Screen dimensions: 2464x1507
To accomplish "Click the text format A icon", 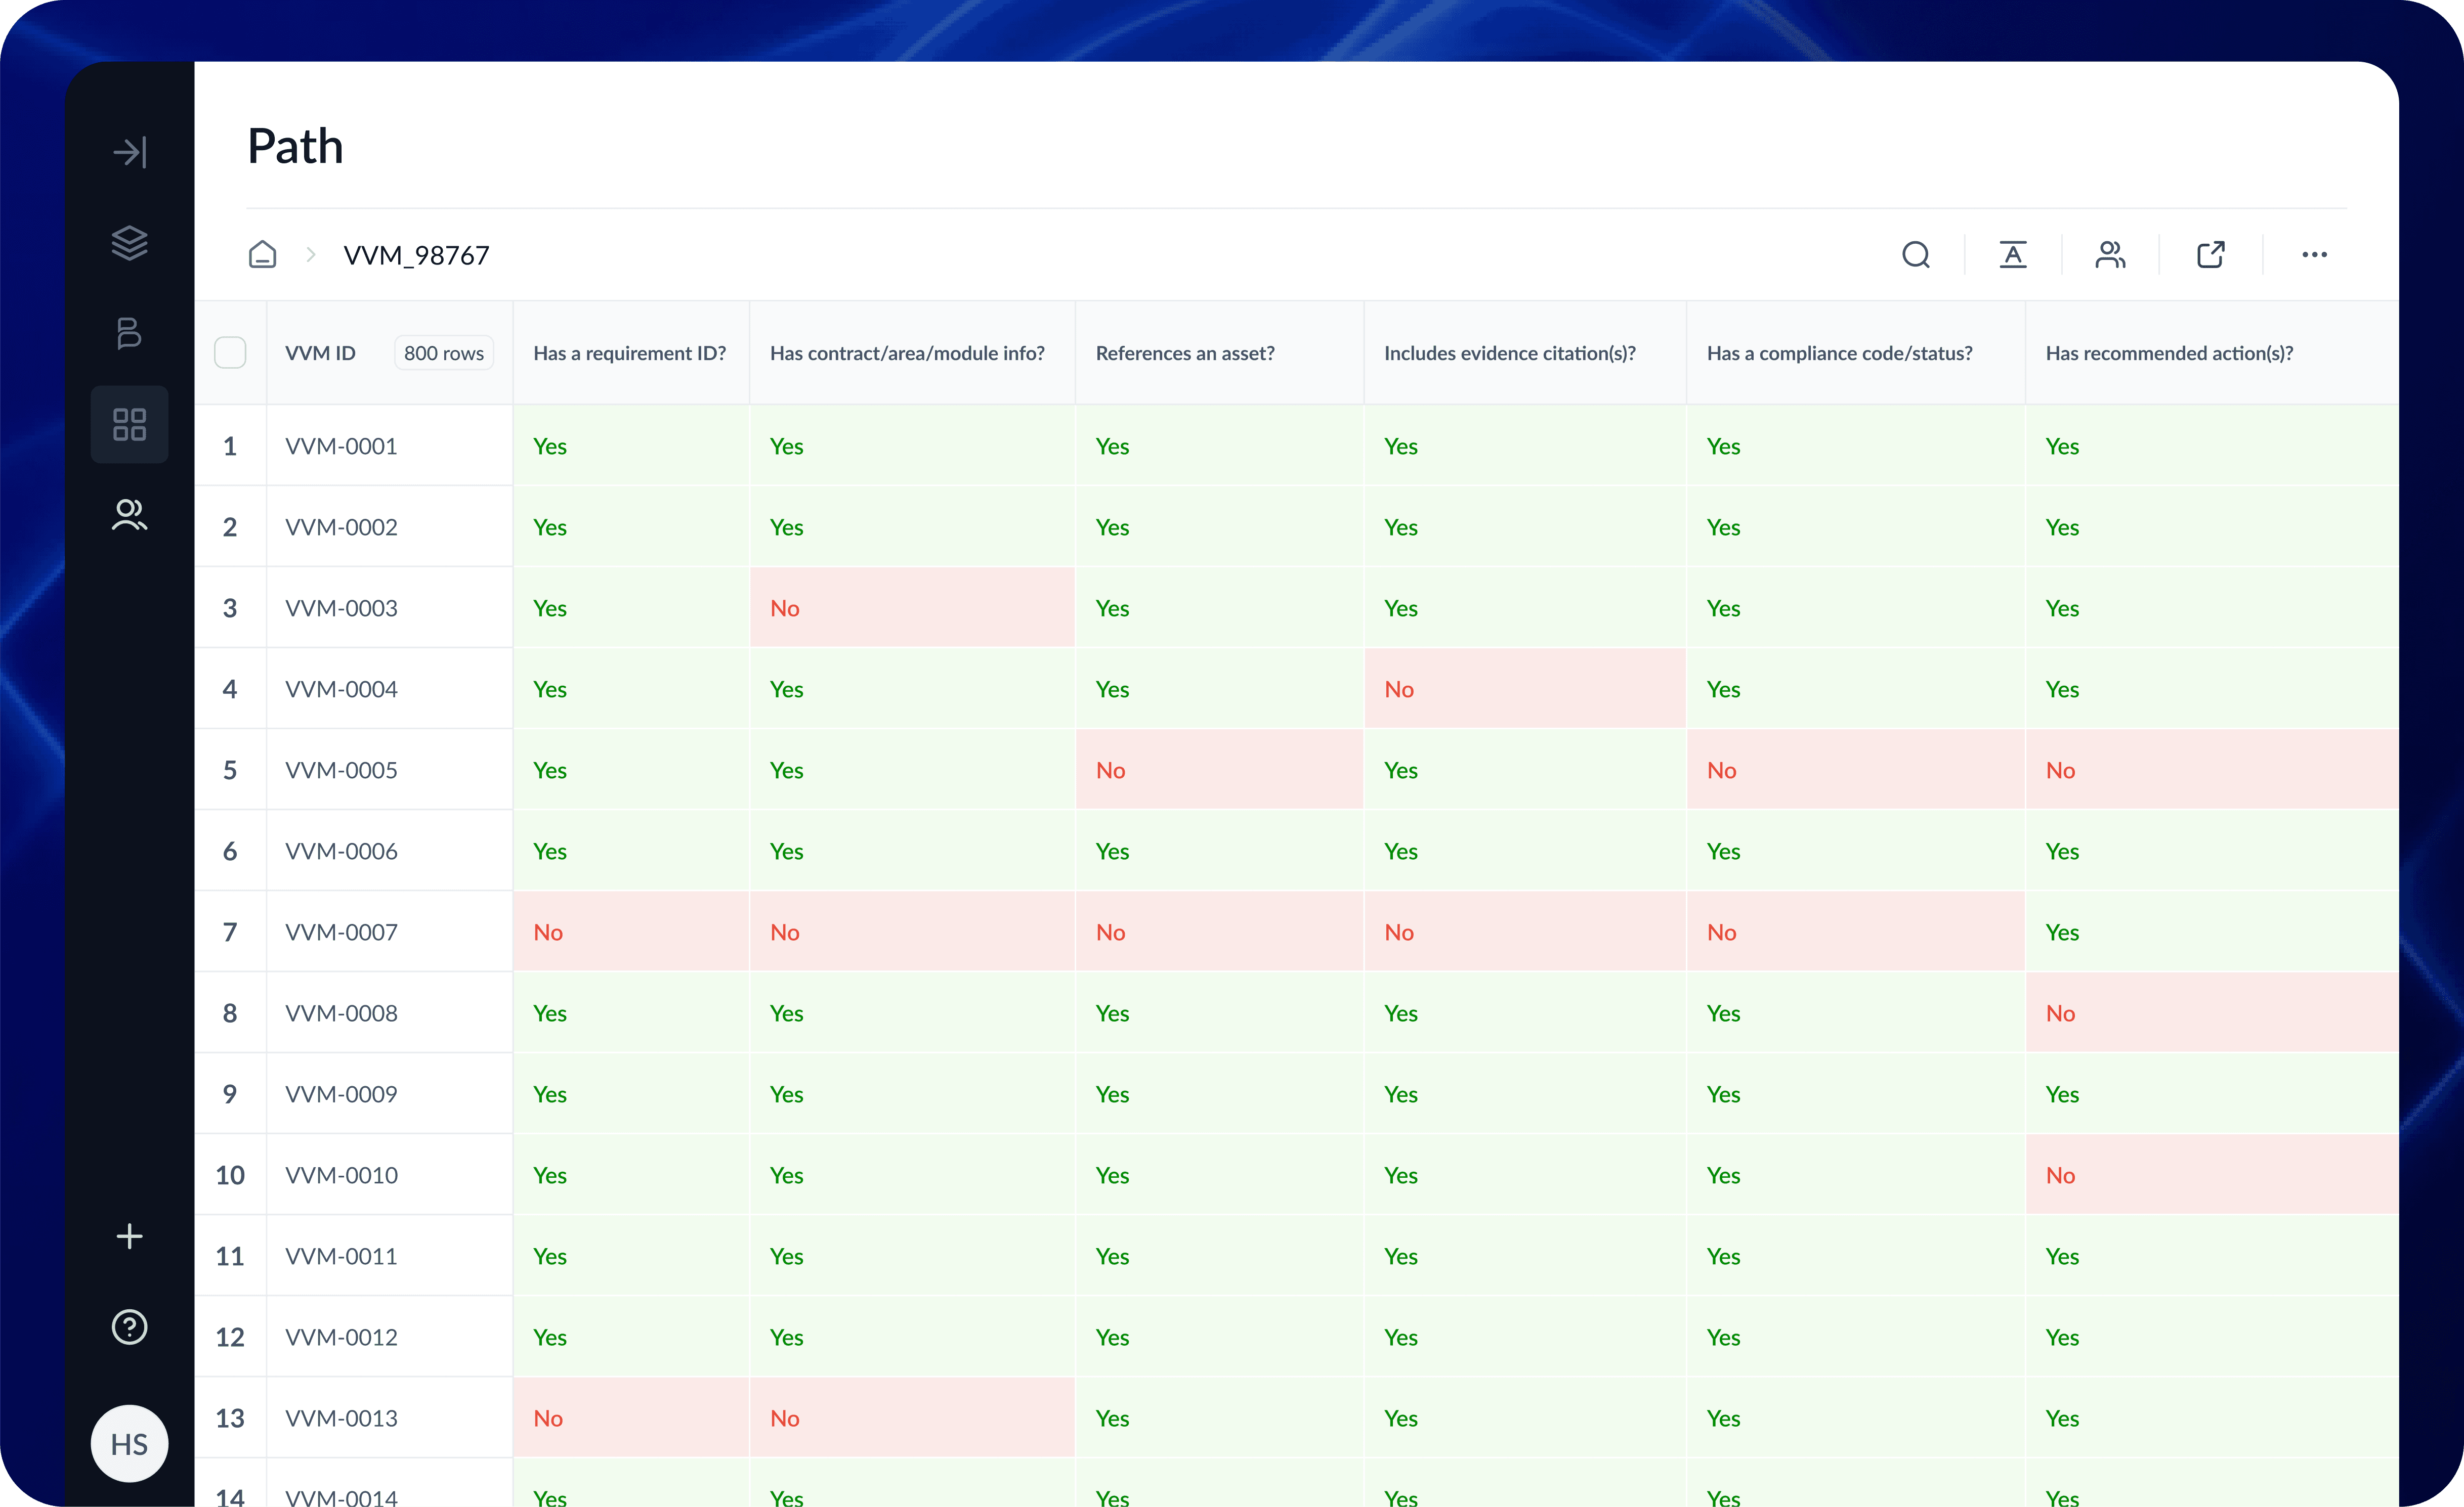I will coord(2013,255).
